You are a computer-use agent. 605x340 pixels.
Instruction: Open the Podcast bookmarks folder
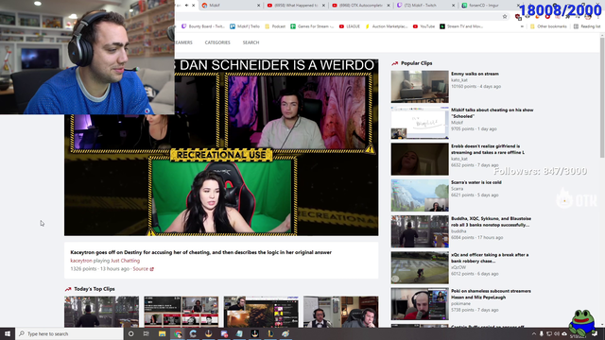[x=275, y=26]
